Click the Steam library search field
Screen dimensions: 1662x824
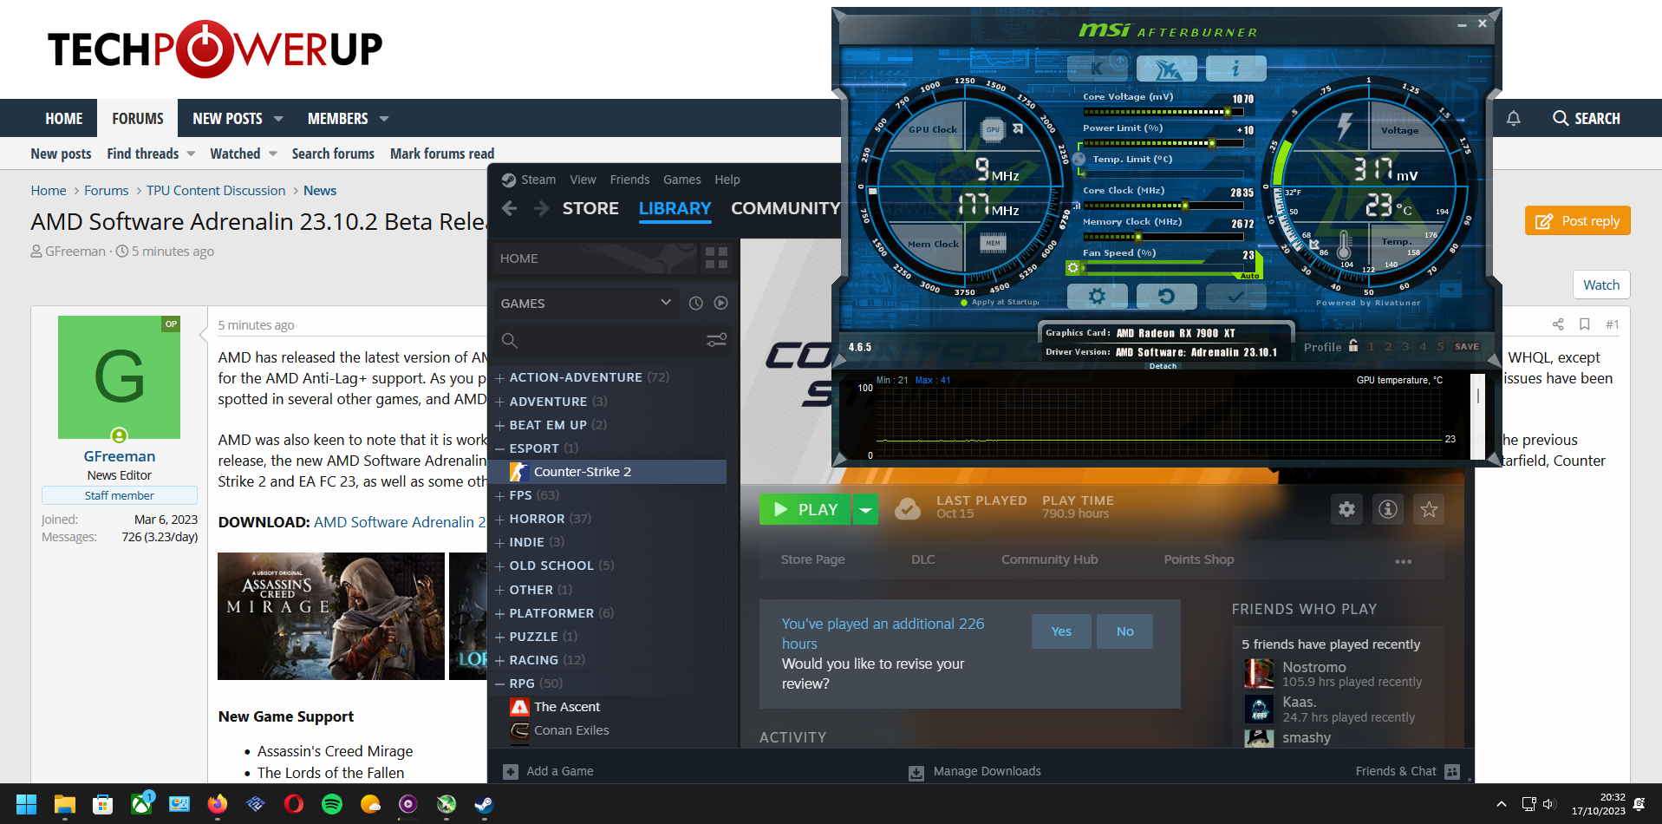click(x=598, y=340)
